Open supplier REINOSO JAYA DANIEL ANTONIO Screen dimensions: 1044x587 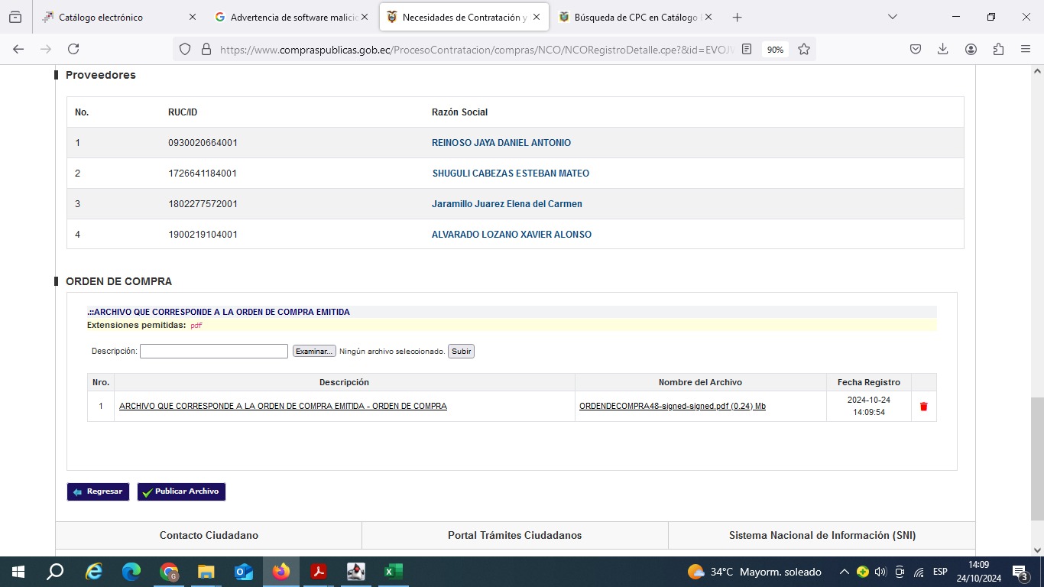pos(501,143)
